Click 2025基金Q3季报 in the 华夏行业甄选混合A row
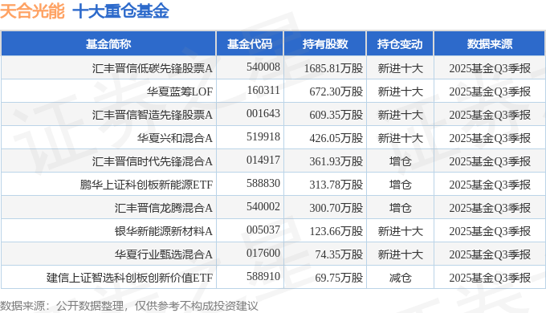This screenshot has height=313, width=546. (490, 254)
